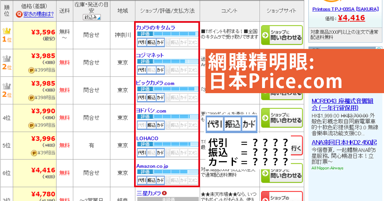
Task: Open the ビックカメラ.com shop link
Action: click(155, 83)
